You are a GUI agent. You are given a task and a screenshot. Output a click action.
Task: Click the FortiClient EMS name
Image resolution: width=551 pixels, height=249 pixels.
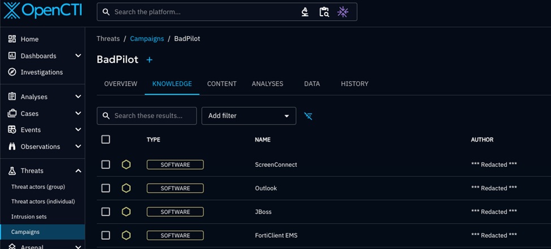pos(276,235)
